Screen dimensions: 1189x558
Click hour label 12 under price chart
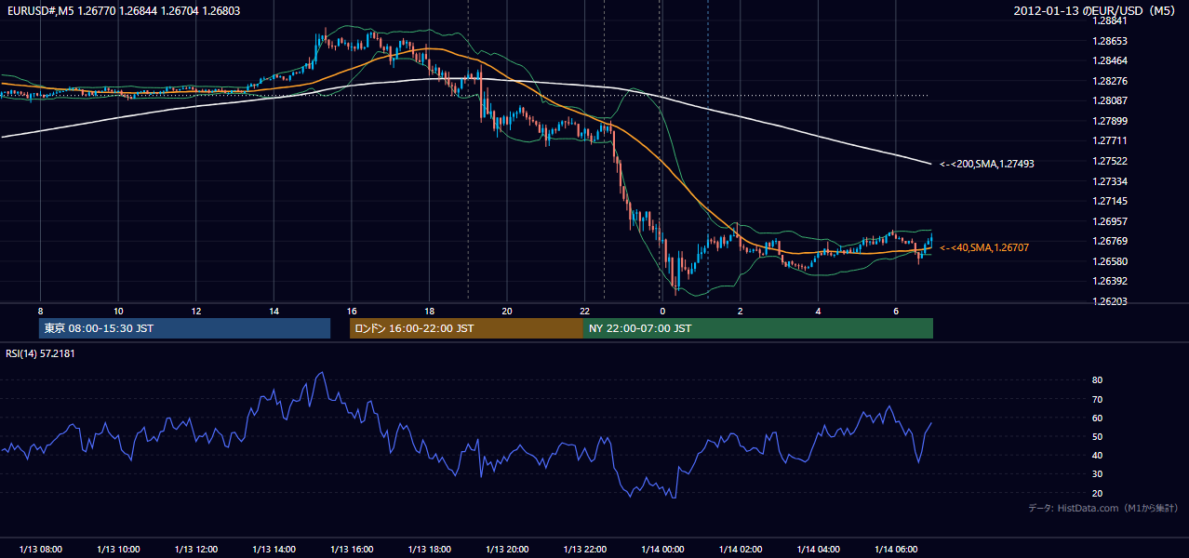tap(196, 311)
